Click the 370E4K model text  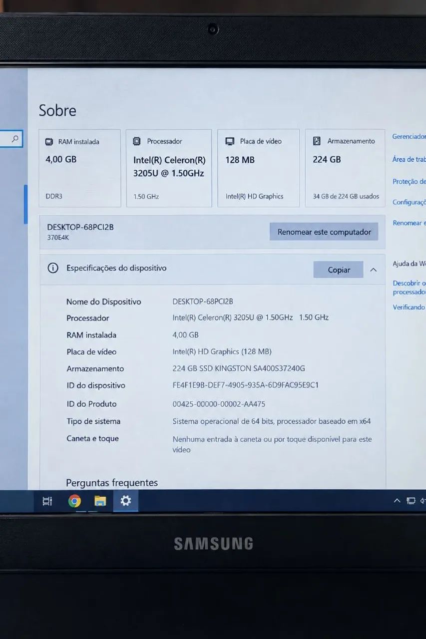click(58, 238)
